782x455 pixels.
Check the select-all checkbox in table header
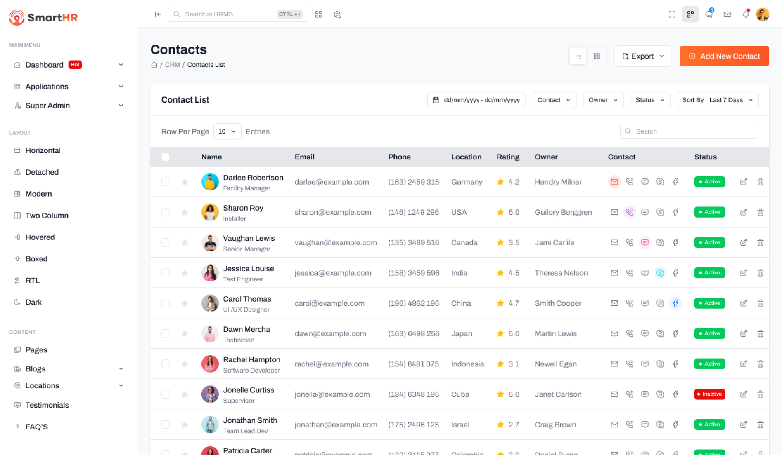166,157
